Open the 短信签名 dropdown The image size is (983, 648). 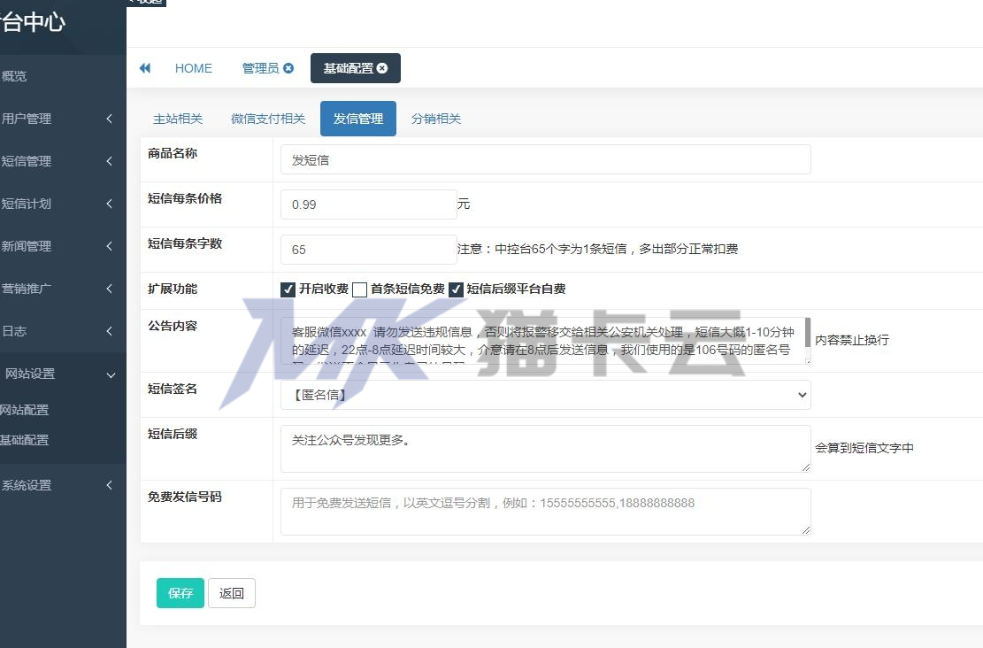[x=545, y=395]
